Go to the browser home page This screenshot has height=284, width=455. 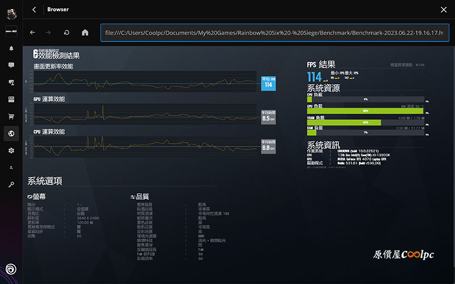pos(85,32)
